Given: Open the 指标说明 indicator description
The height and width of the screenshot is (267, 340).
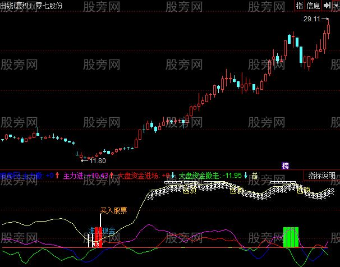Looking at the screenshot, I should (x=322, y=176).
